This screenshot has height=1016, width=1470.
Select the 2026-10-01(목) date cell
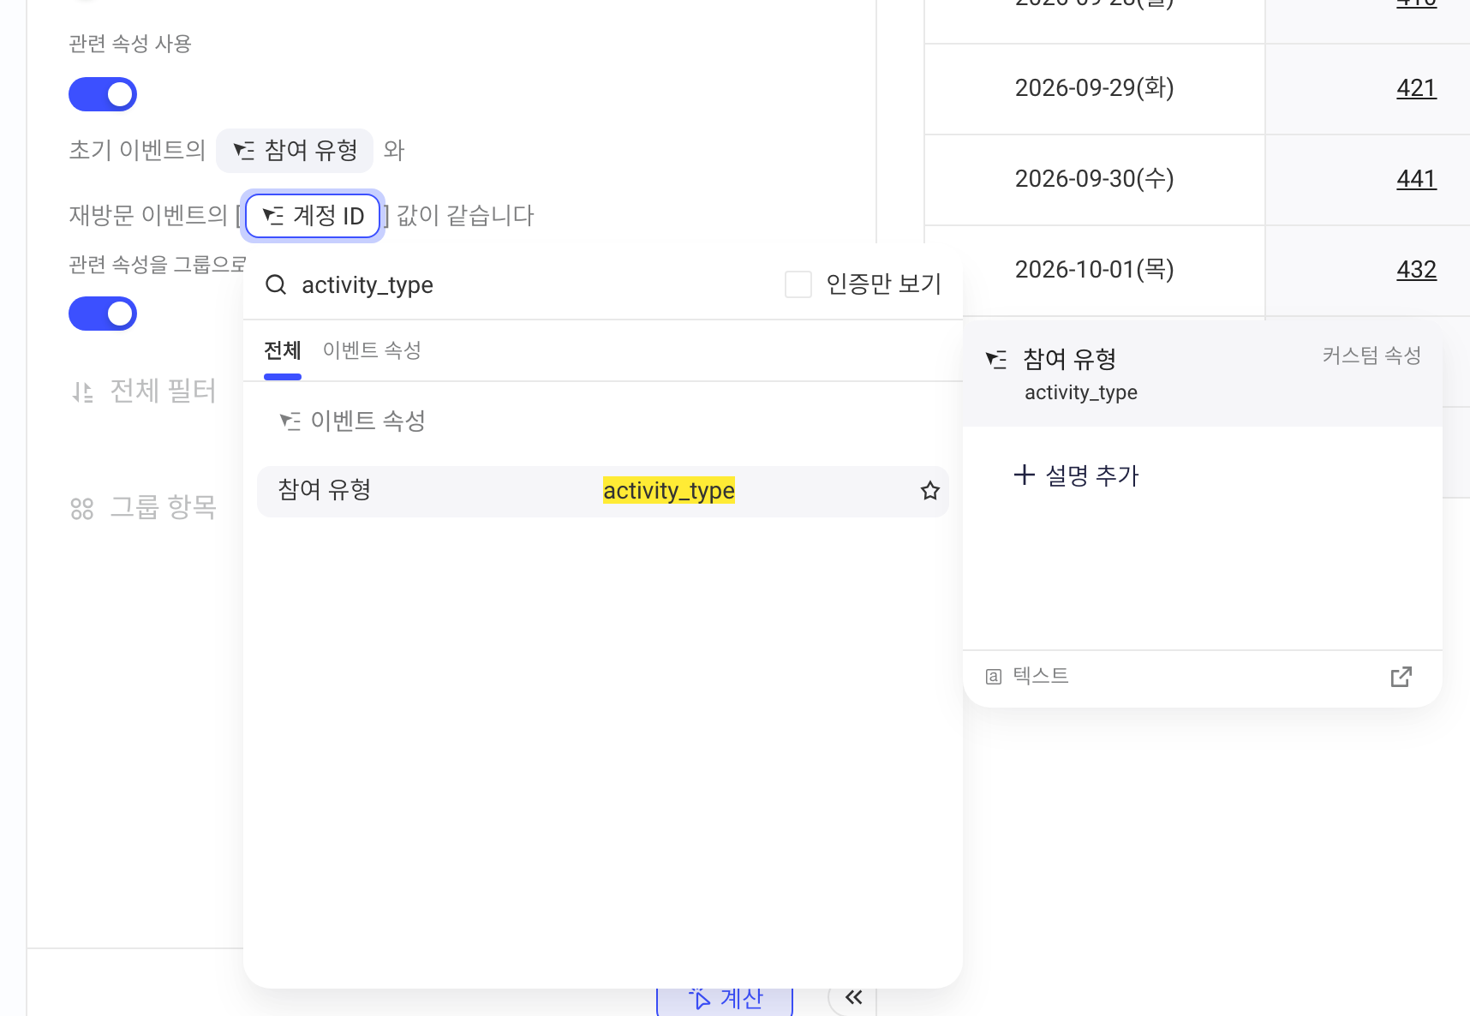(x=1095, y=271)
